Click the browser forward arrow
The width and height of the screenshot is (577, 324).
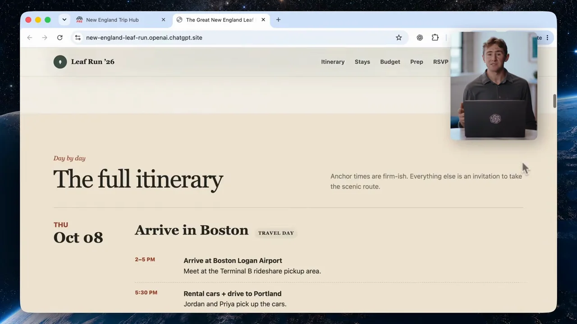coord(45,38)
